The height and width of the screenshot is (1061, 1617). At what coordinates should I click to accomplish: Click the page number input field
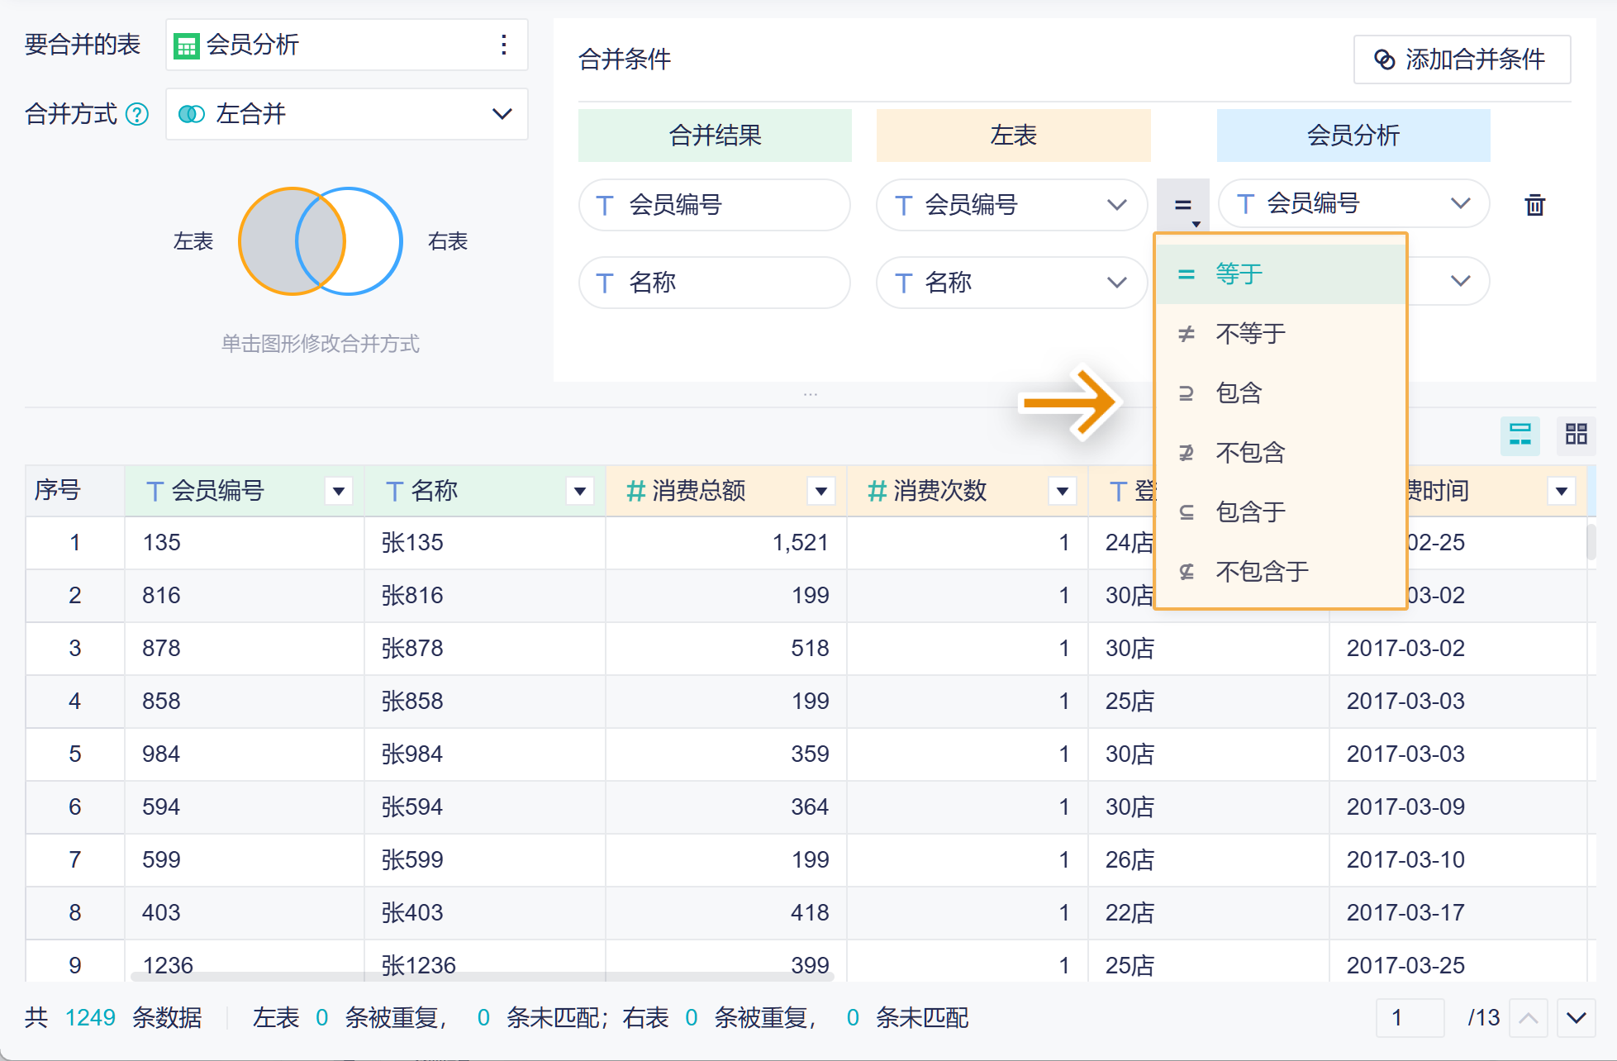point(1410,1017)
